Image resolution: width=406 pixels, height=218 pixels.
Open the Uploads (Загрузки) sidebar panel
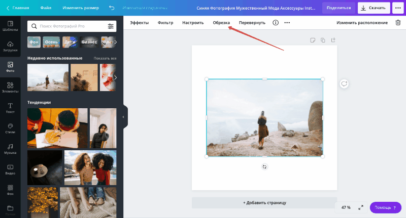point(10,47)
